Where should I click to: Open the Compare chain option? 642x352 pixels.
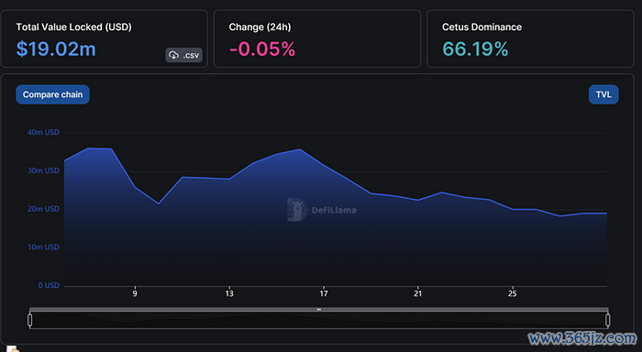tap(52, 94)
